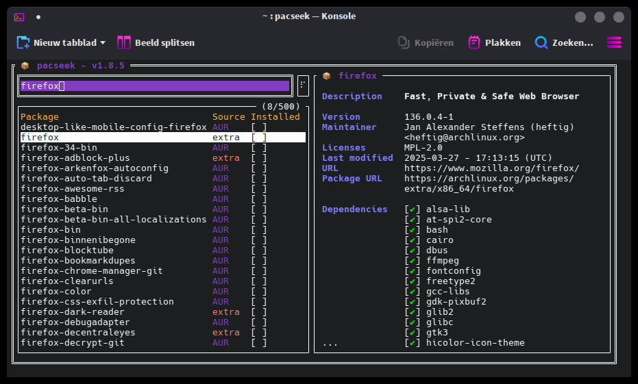The width and height of the screenshot is (638, 384).
Task: Click the Zoeken magnifier icon
Action: pos(541,42)
